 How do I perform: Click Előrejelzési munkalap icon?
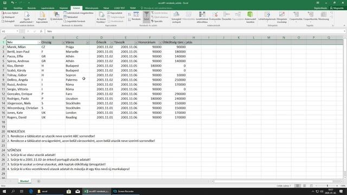(x=282, y=17)
